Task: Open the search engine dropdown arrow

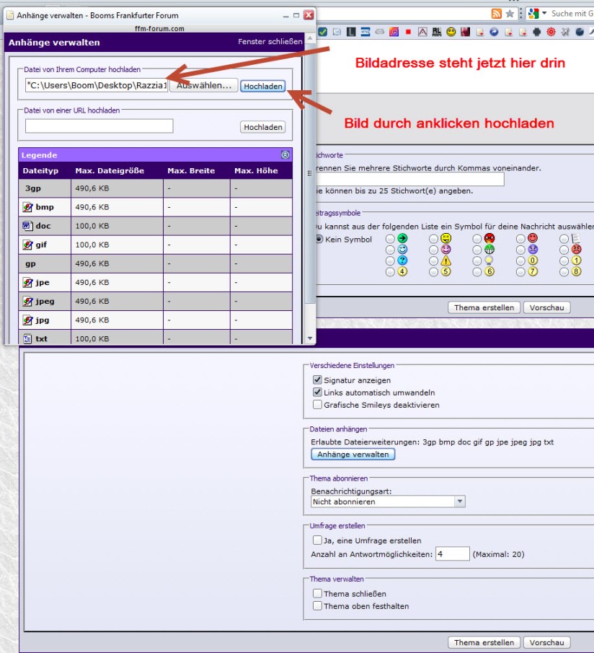Action: [x=544, y=14]
